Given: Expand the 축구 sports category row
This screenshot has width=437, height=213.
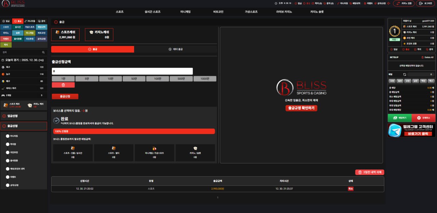Looking at the screenshot, I should (x=24, y=67).
